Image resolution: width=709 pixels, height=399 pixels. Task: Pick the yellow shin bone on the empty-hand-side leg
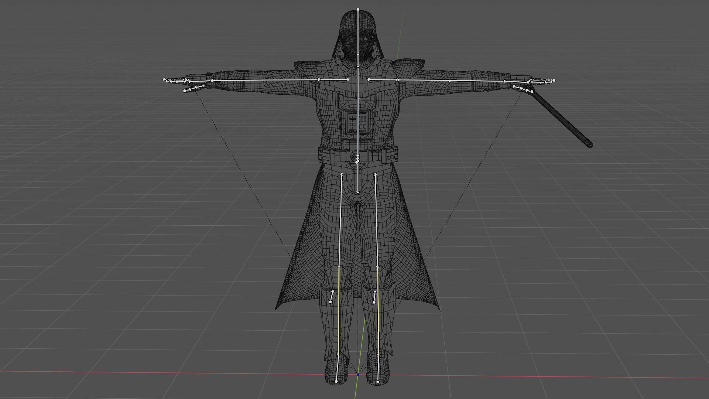point(339,310)
